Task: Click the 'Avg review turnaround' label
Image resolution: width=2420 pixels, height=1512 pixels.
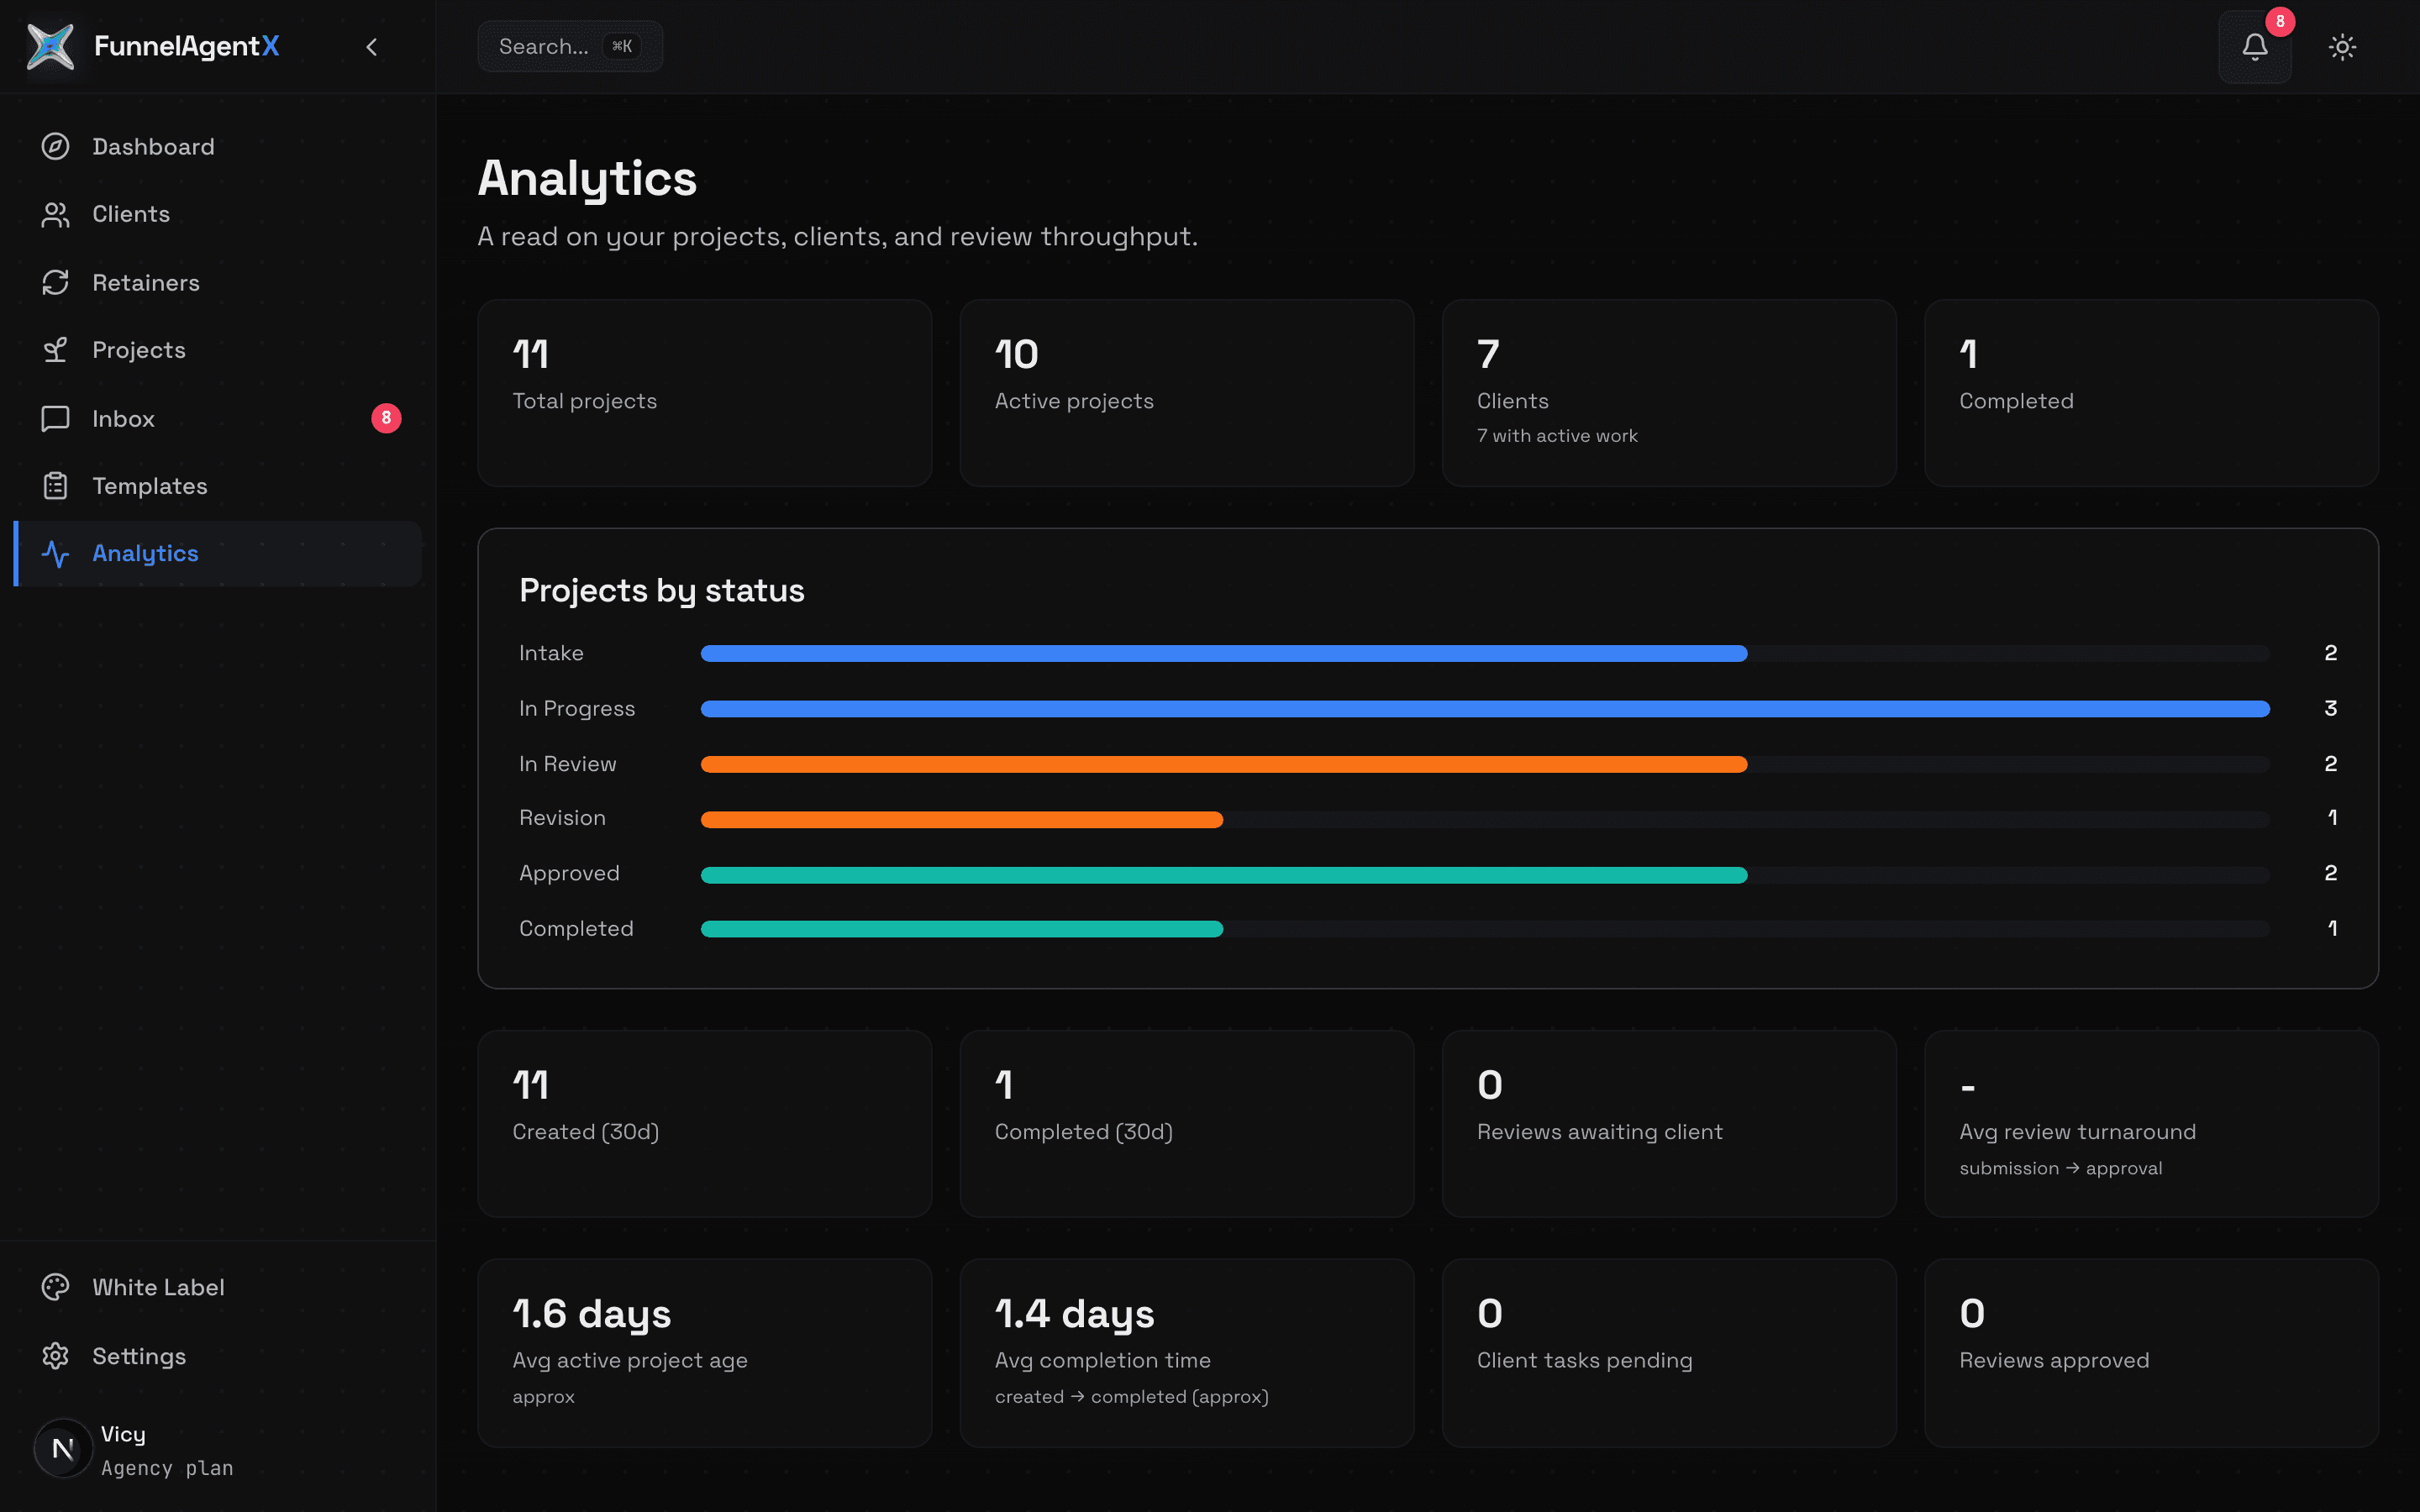Action: click(2077, 1132)
